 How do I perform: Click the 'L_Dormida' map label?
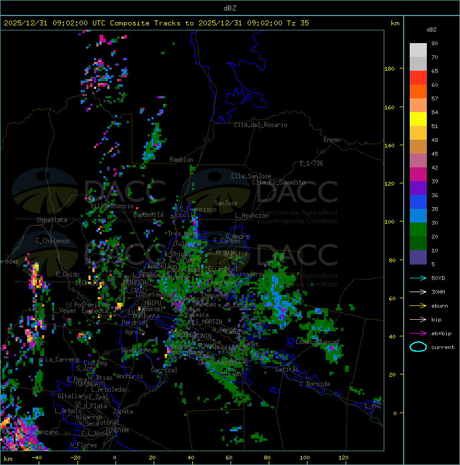point(315,384)
